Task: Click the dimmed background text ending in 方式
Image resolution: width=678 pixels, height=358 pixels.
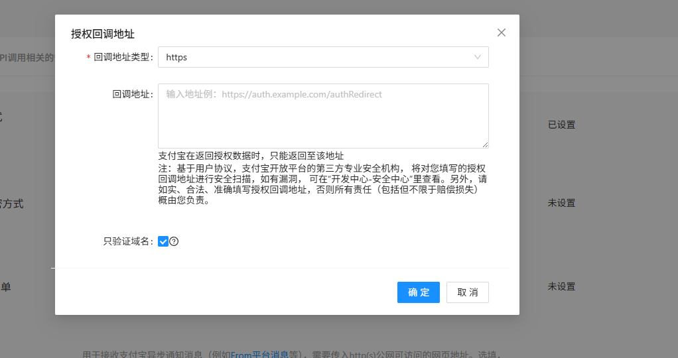Action: (x=12, y=204)
